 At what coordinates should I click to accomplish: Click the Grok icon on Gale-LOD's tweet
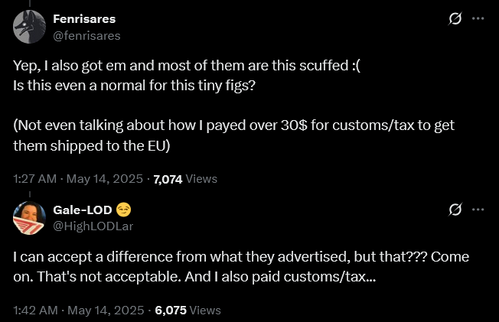(x=455, y=209)
